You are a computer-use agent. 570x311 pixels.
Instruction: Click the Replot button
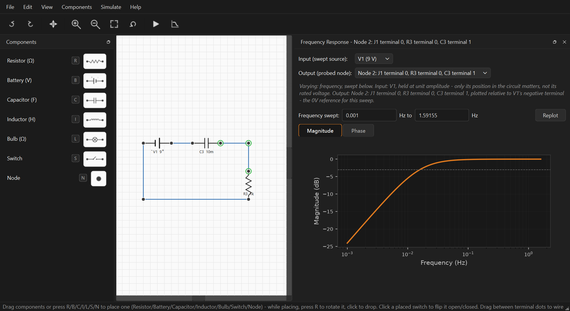click(550, 115)
